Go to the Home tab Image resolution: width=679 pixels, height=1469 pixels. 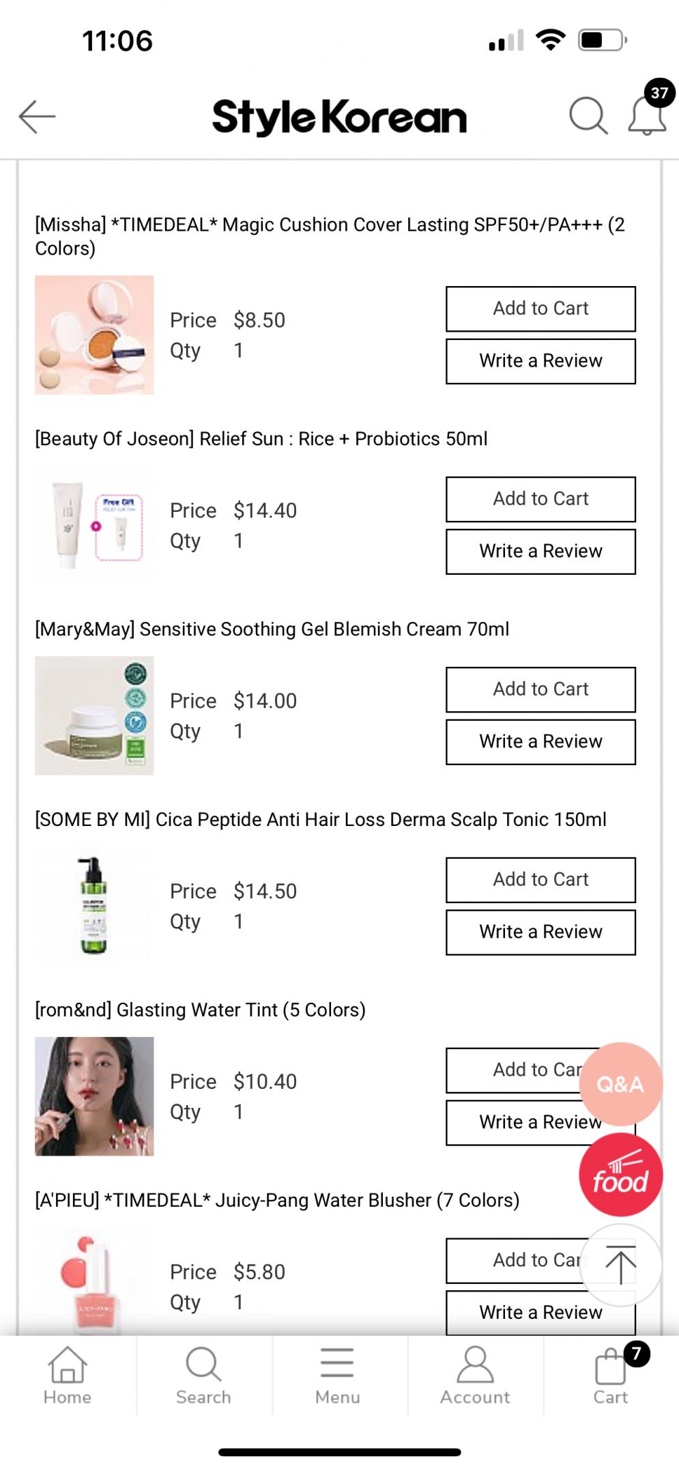[68, 1375]
